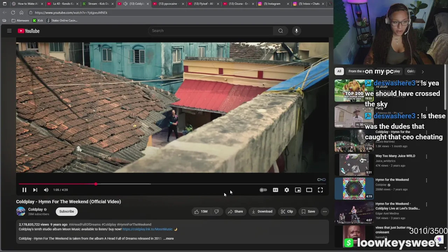The width and height of the screenshot is (448, 252).
Task: Open options for Live at Levi's Stadium video
Action: click(x=426, y=204)
